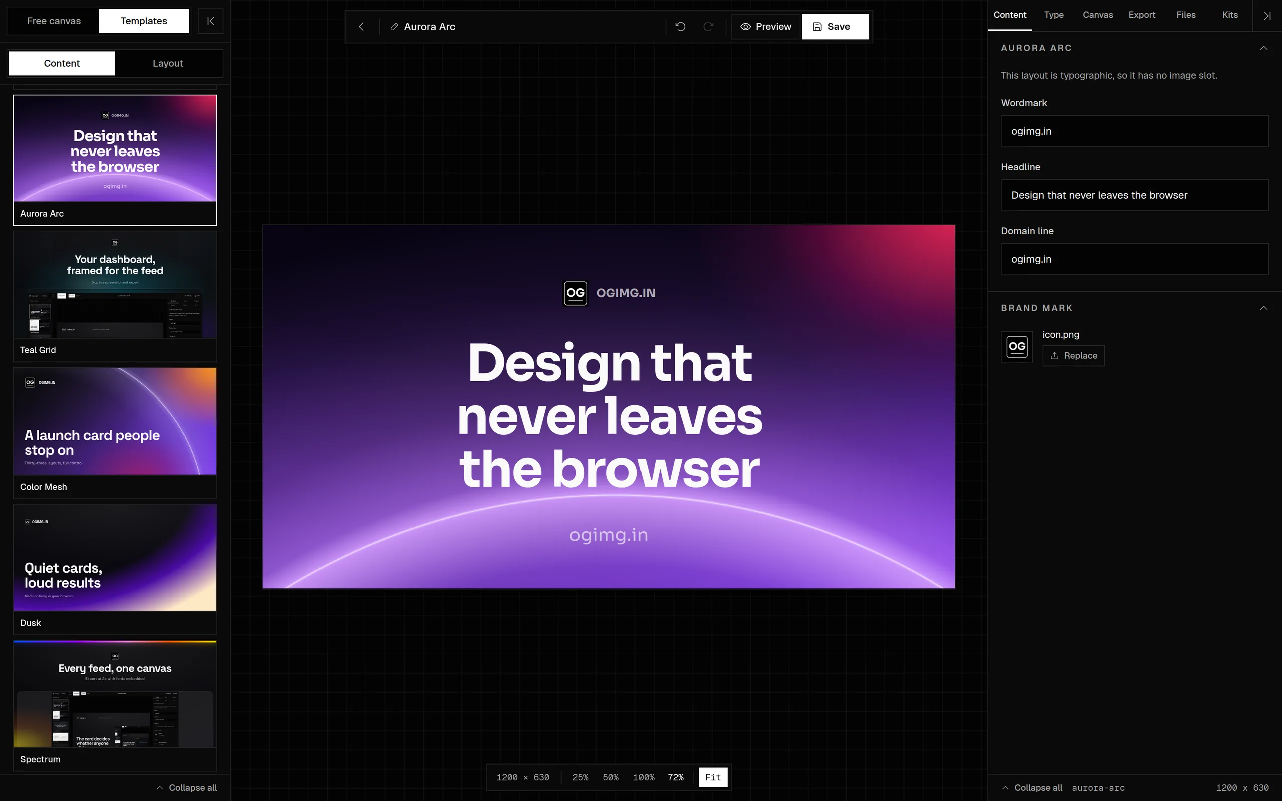This screenshot has width=1282, height=801.
Task: Open the Kits tab
Action: click(x=1229, y=15)
